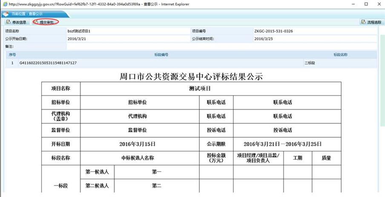Maximize the Internet Explorer window
385x197 pixels.
365,4
